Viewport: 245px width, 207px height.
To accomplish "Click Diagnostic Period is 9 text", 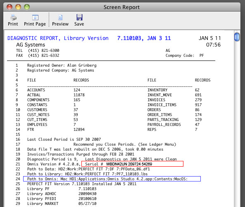I will (52, 159).
